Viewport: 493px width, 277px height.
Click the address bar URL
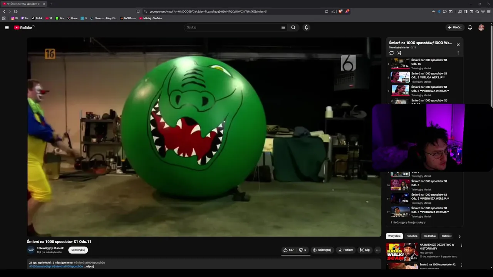click(x=208, y=12)
